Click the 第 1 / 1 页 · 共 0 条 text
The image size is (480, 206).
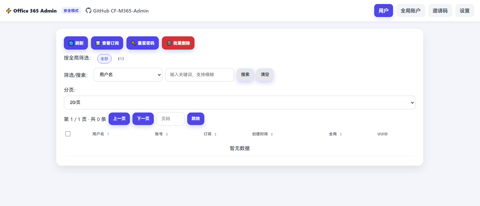[85, 119]
